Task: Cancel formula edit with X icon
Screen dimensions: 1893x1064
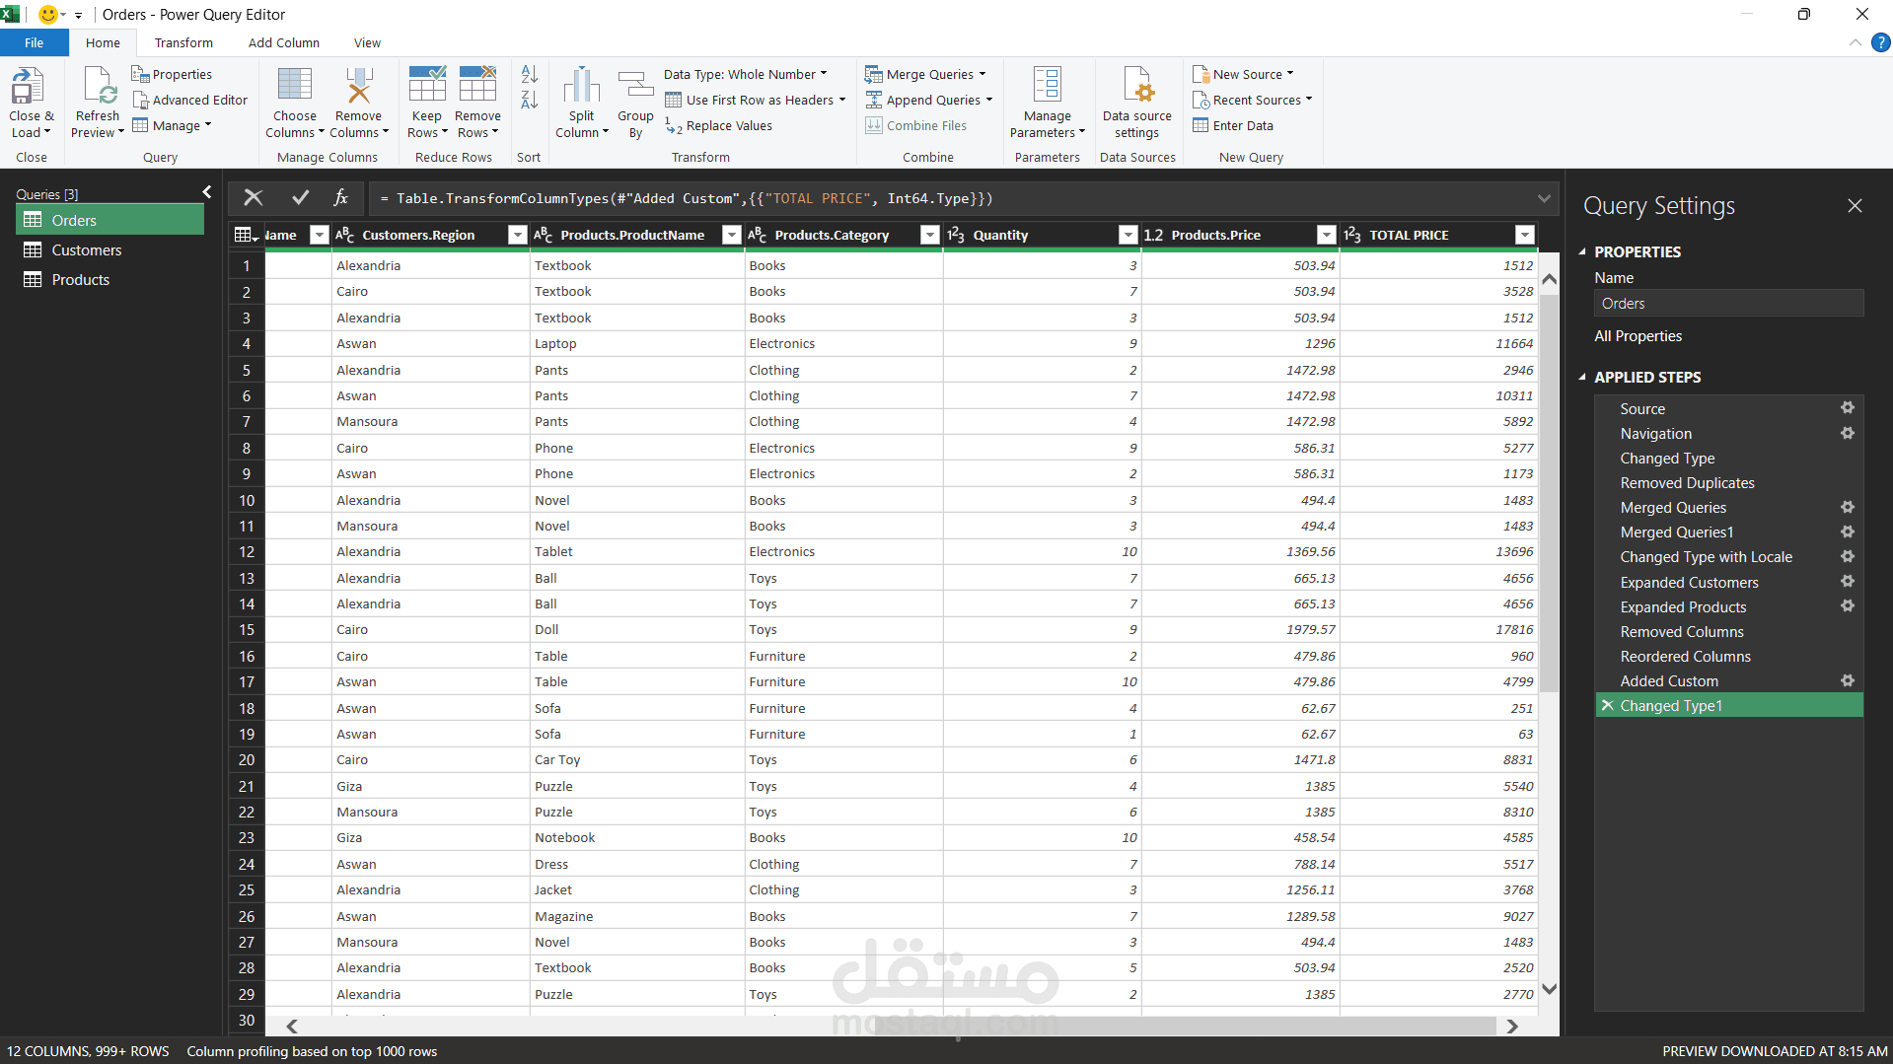Action: coord(254,198)
